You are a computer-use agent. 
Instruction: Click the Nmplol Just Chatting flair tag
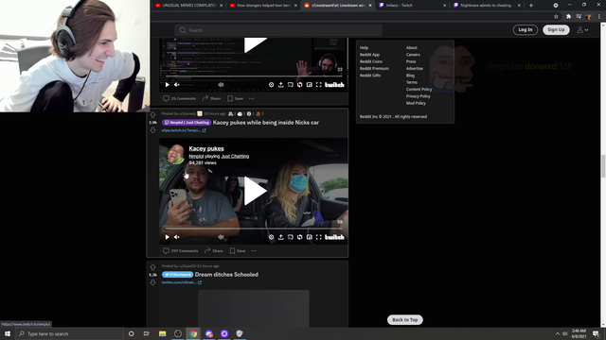click(x=187, y=123)
